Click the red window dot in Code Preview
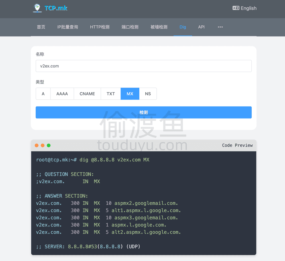Screen dimensions: 285x261 pos(36,145)
